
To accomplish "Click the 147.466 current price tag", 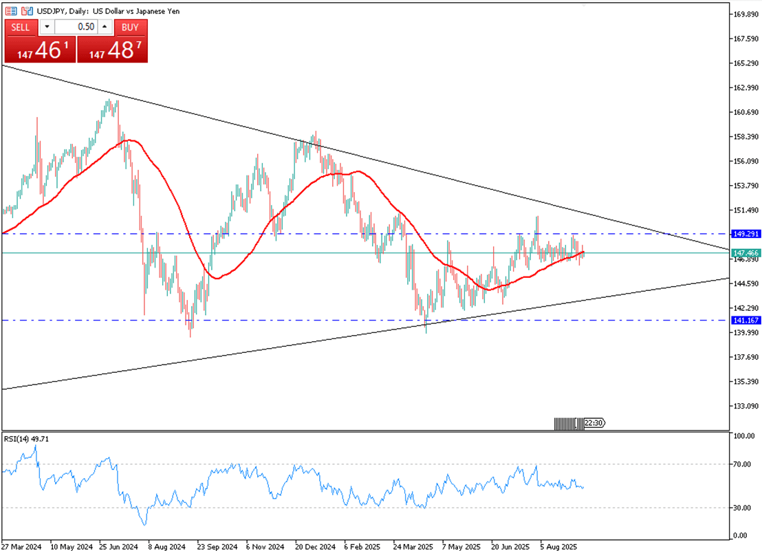I will [x=745, y=253].
